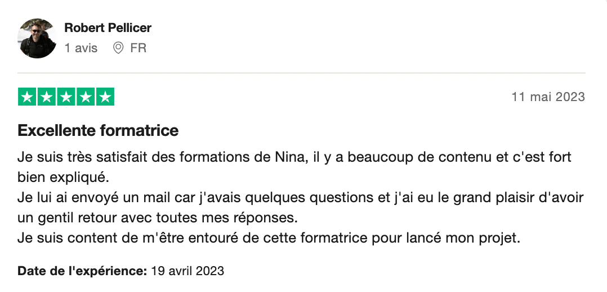The image size is (607, 292).
Task: Click the fourth green rating star
Action: point(86,97)
